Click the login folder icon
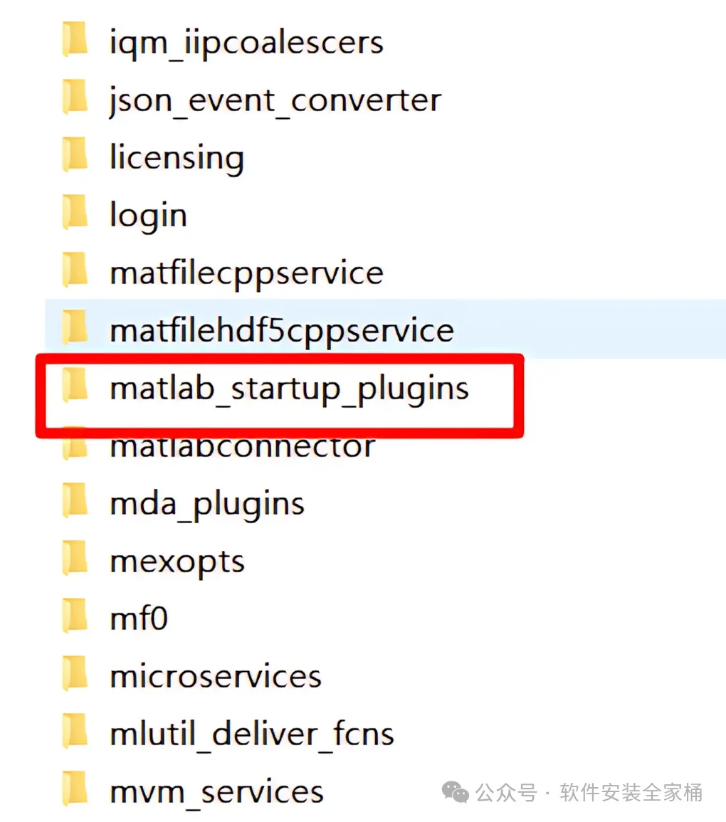The width and height of the screenshot is (726, 822). pos(75,212)
